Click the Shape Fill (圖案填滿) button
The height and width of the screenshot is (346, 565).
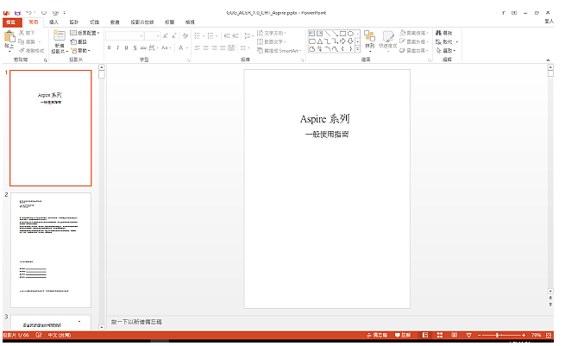pos(414,33)
